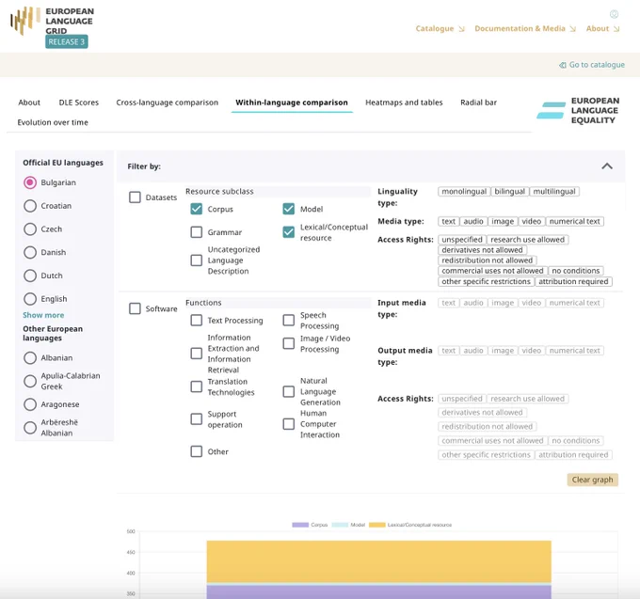This screenshot has width=640, height=599.
Task: Select Aragonese radio button
Action: pyautogui.click(x=30, y=404)
